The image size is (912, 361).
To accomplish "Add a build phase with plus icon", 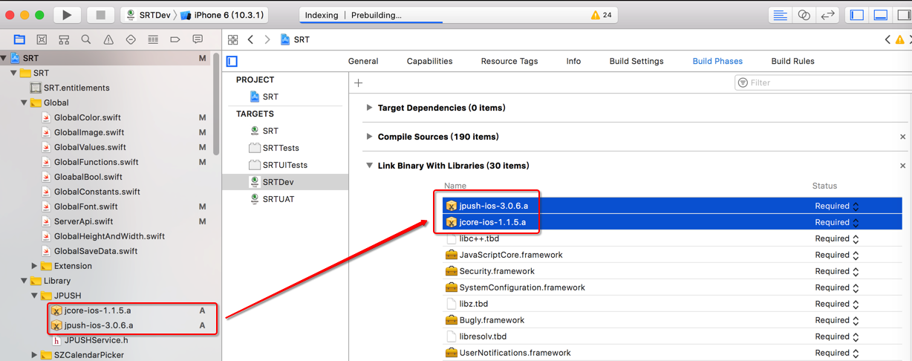I will (359, 82).
